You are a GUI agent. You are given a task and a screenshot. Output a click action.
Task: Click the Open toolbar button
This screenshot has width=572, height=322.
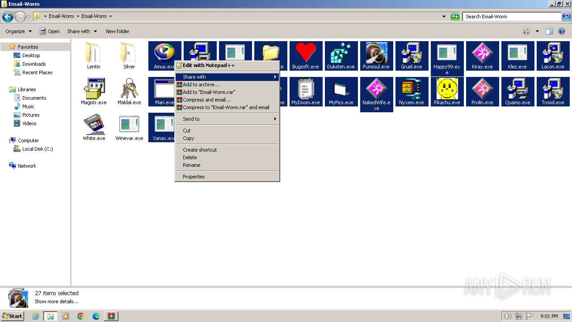tap(50, 31)
